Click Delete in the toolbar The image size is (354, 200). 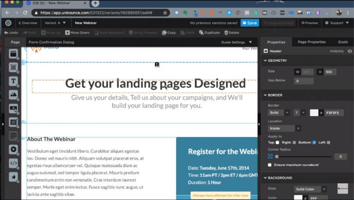click(x=232, y=33)
